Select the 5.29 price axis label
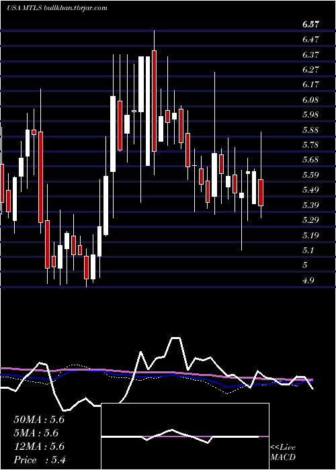 point(310,220)
